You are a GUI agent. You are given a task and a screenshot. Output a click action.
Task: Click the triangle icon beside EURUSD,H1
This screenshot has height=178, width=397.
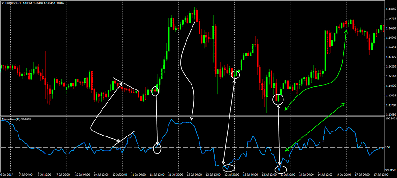coord(2,3)
